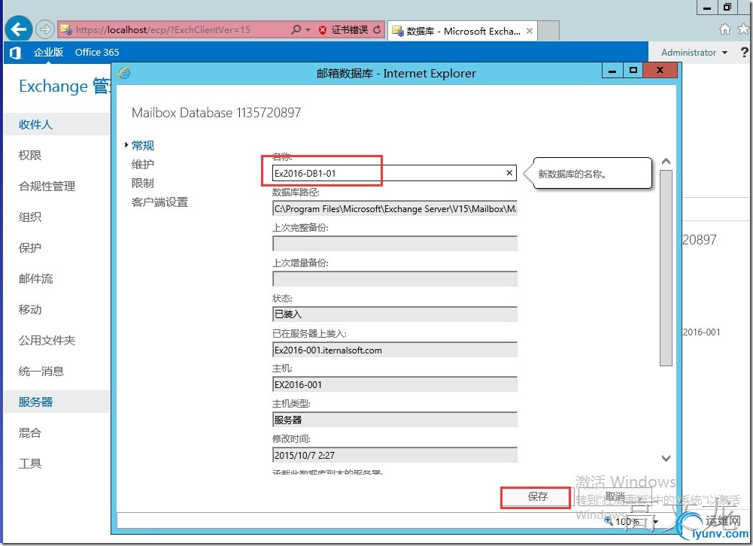
Task: Refresh the page using the reload icon
Action: 378,30
